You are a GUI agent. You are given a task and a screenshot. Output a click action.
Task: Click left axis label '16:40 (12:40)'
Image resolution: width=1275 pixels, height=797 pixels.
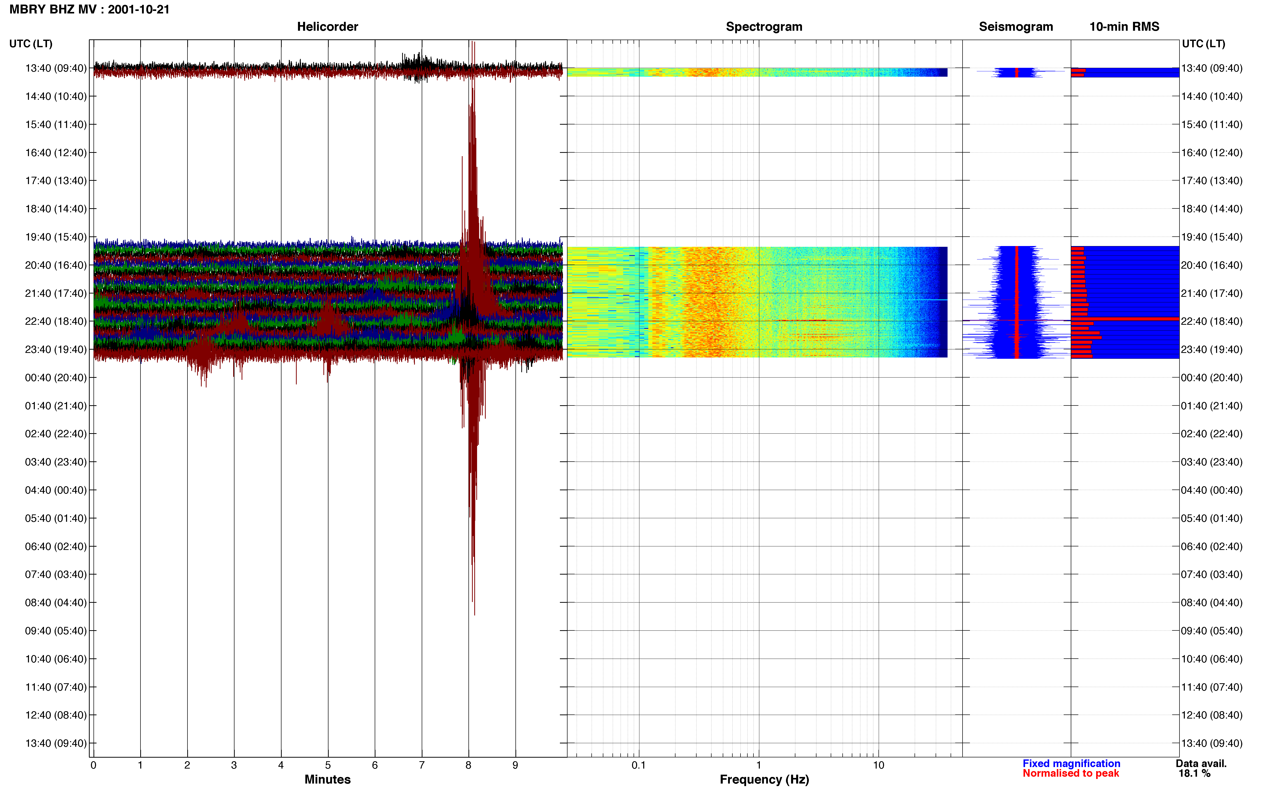pos(56,153)
